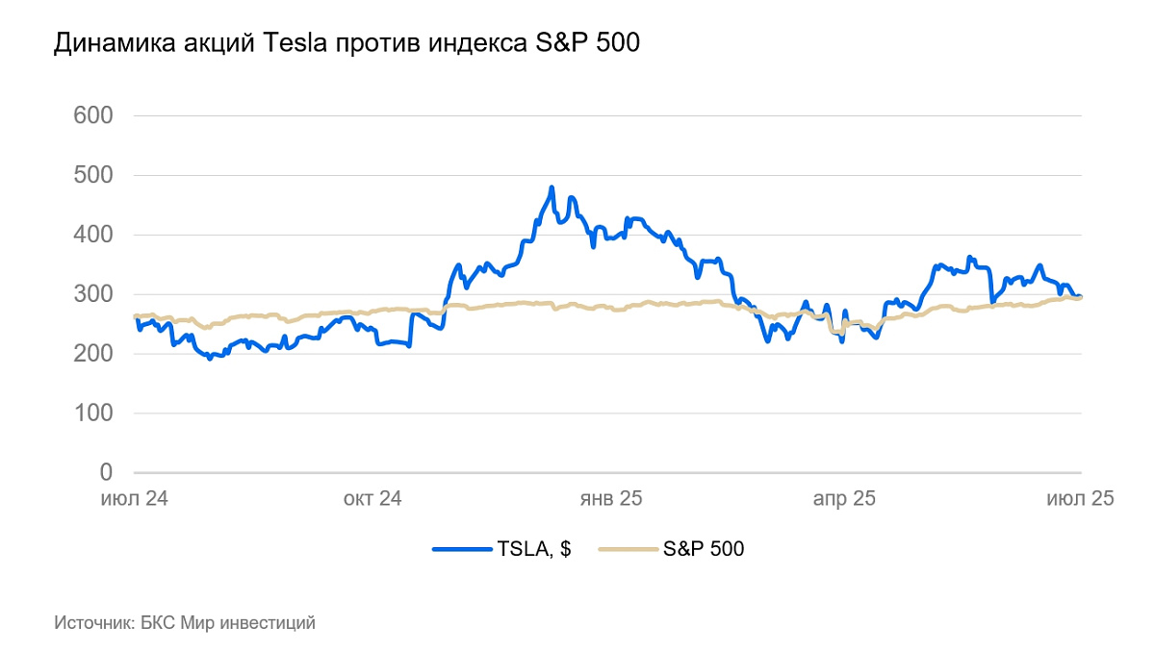Click the TSLA peak near 480
This screenshot has height=651, width=1155.
click(x=552, y=188)
